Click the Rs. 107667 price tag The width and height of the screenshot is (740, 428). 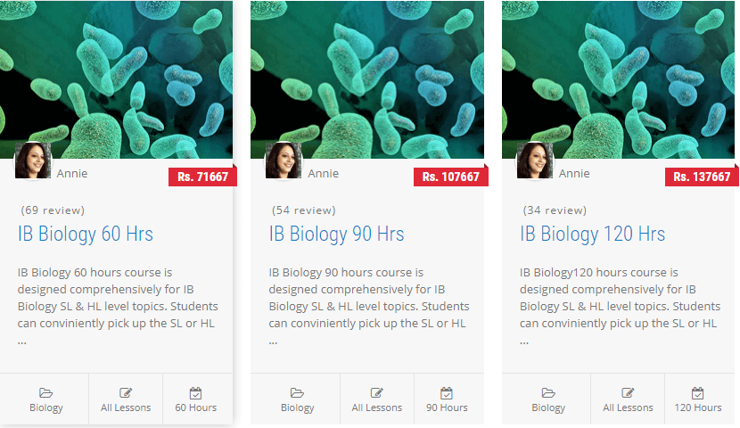click(x=451, y=177)
